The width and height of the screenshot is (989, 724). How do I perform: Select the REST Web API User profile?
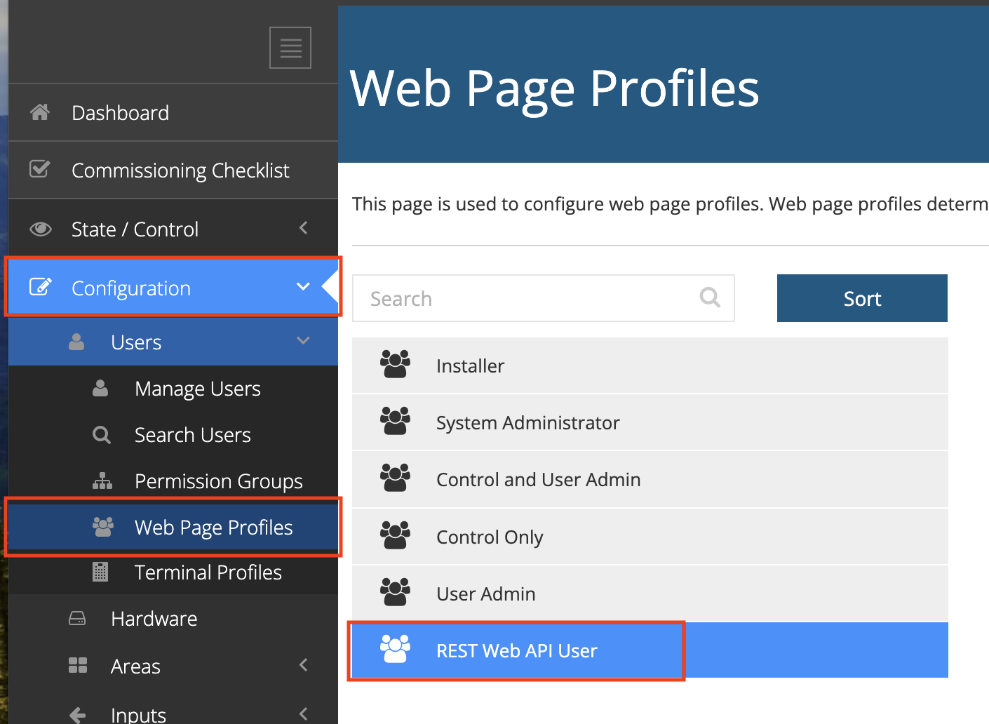click(x=516, y=651)
